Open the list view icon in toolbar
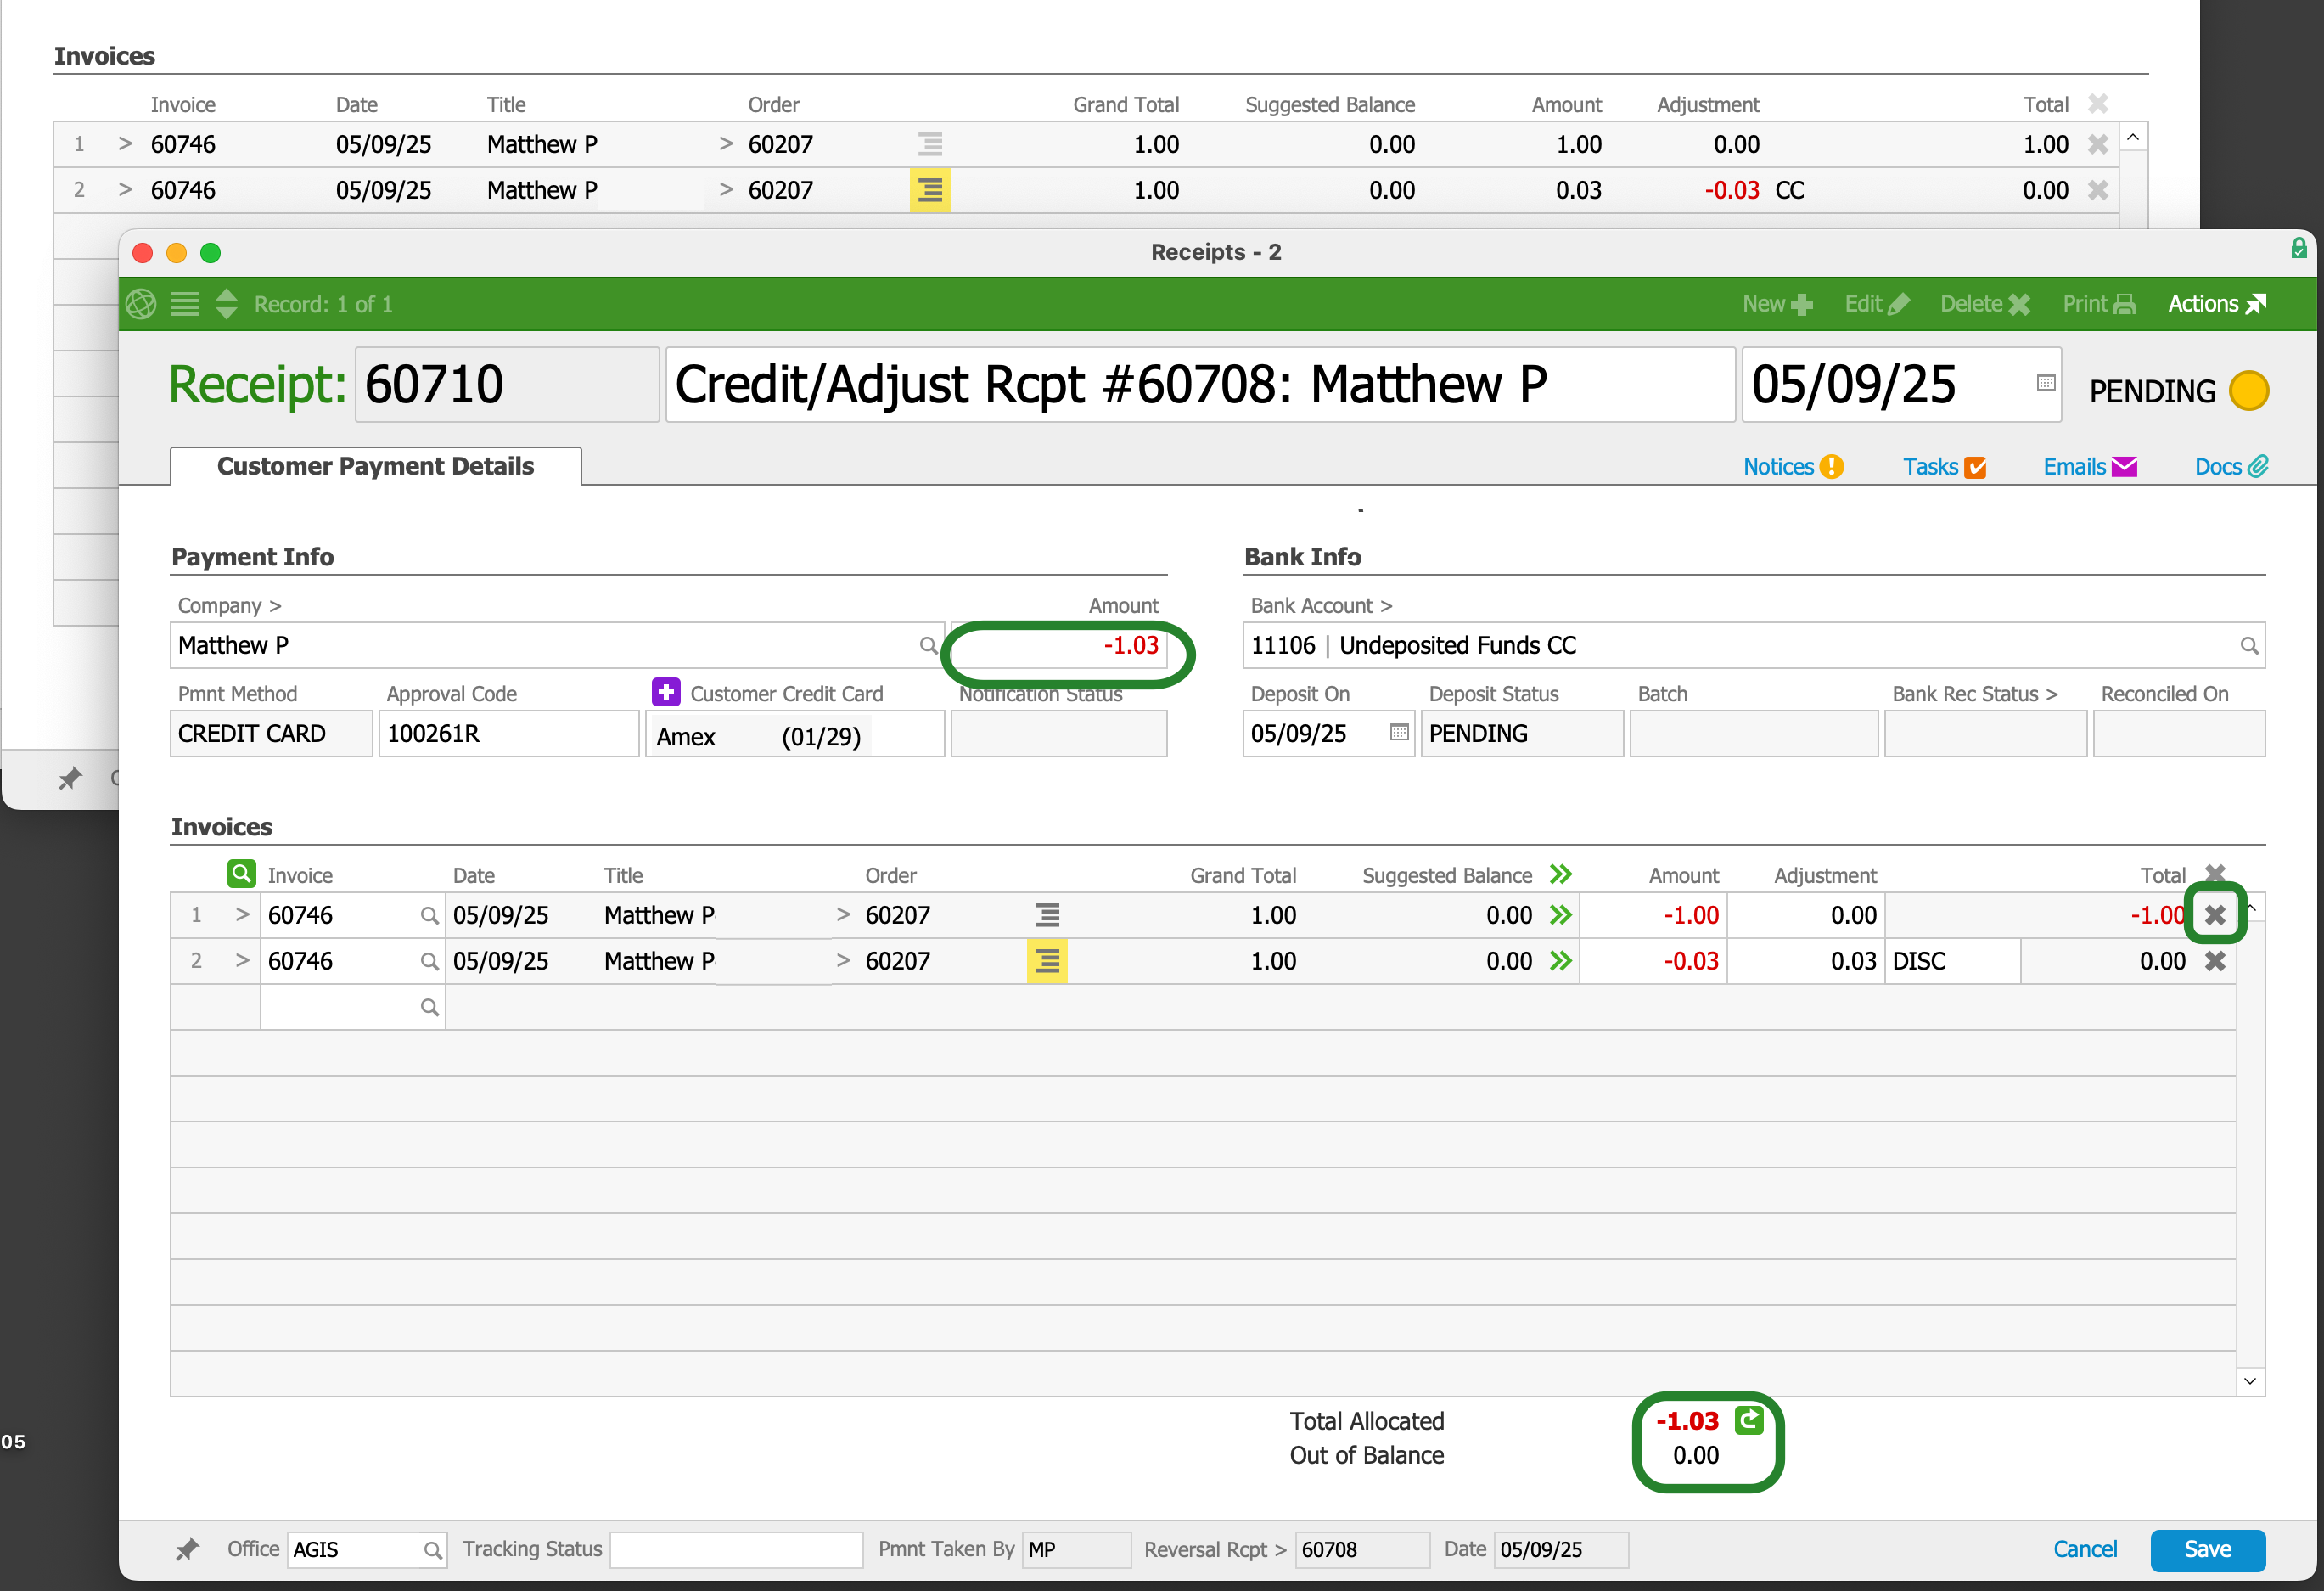 pyautogui.click(x=185, y=304)
